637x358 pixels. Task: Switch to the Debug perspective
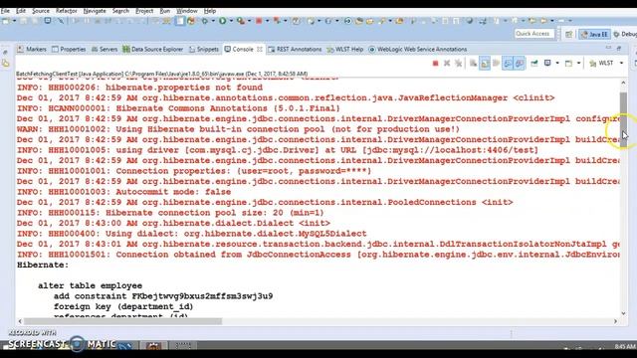[625, 35]
